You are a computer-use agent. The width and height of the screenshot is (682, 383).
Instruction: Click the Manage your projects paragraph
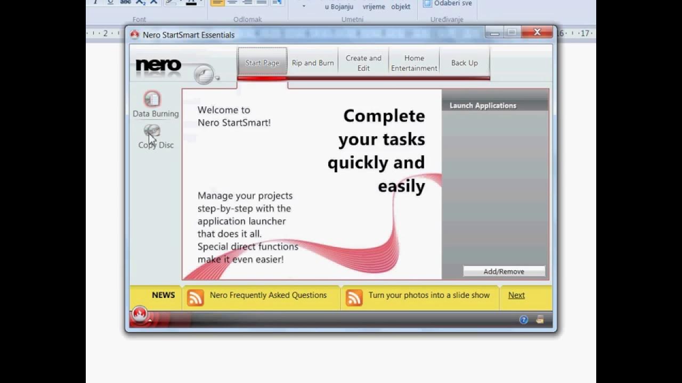[x=248, y=227]
